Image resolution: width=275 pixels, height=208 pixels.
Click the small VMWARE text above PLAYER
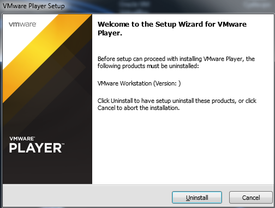pos(22,139)
